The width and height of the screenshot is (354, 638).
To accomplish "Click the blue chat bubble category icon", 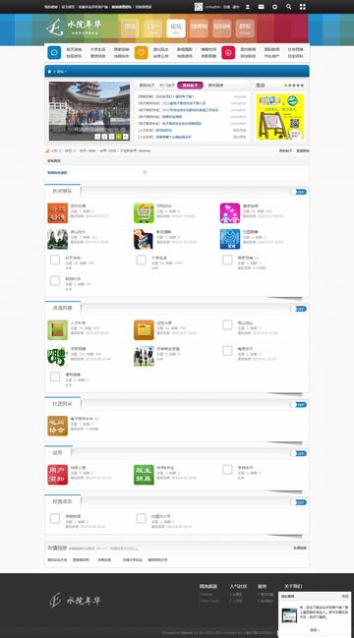I will 54,52.
